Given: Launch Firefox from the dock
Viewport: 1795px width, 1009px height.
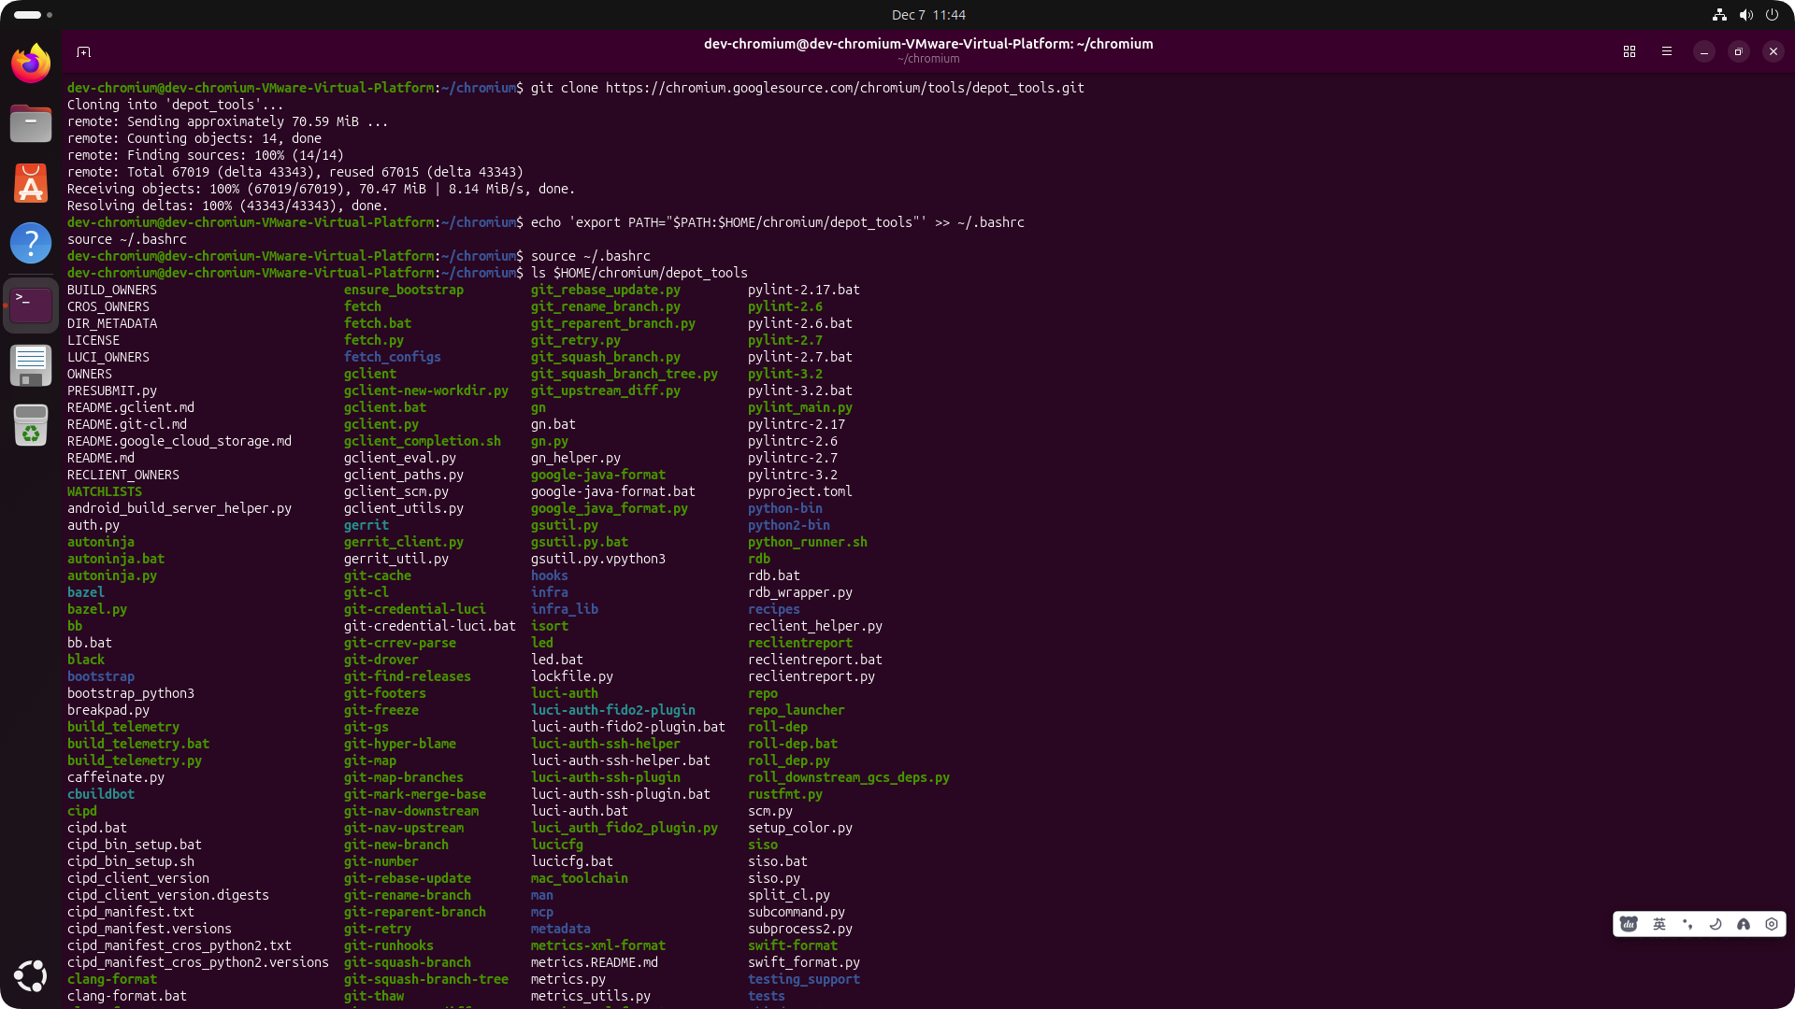Looking at the screenshot, I should point(31,64).
